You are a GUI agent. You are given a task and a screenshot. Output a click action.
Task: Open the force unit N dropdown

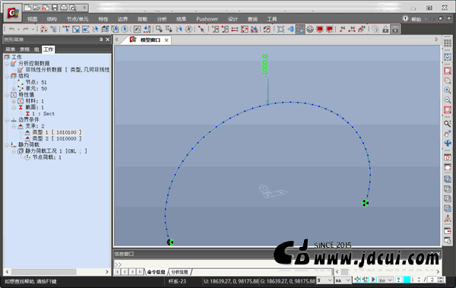pos(325,280)
